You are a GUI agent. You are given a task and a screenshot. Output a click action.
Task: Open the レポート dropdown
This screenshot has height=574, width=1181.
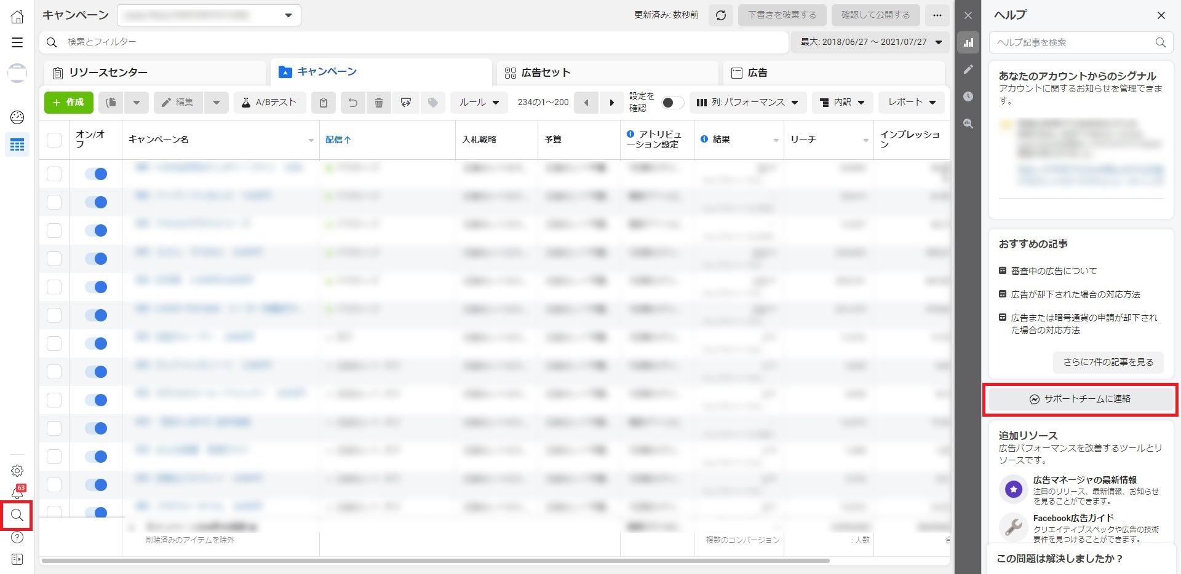(912, 103)
